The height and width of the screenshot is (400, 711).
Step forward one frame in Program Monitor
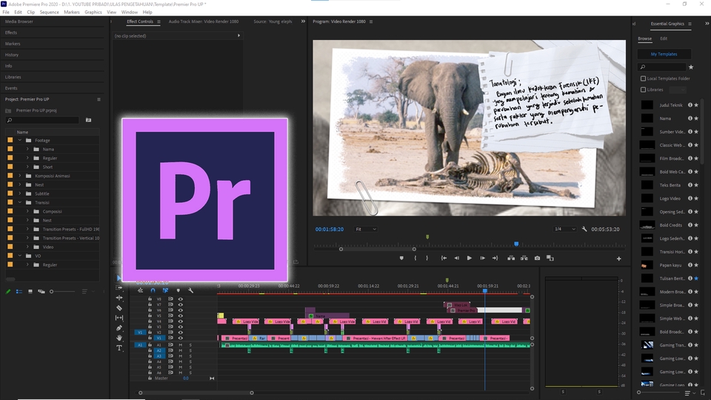coord(482,258)
